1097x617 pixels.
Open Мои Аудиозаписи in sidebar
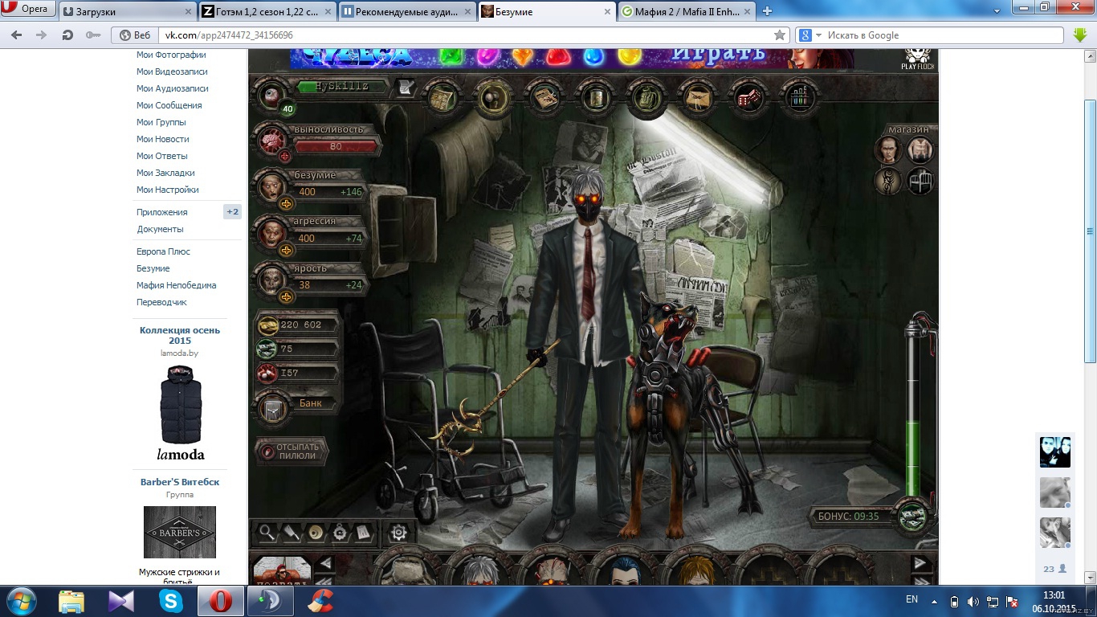[173, 88]
